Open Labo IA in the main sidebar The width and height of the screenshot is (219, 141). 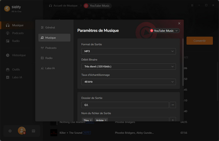tap(18, 77)
